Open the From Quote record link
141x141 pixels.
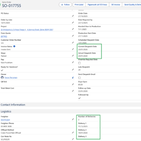[x=4, y=36]
